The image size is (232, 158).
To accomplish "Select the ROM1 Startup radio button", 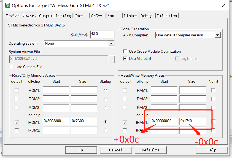I will [105, 90].
